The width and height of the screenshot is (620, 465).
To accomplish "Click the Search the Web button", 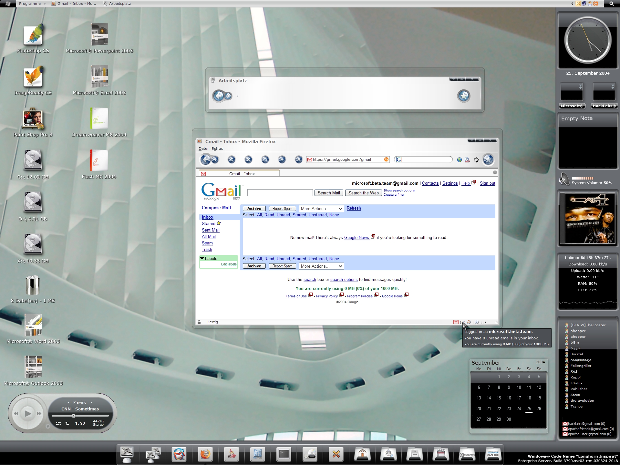I will pos(364,193).
